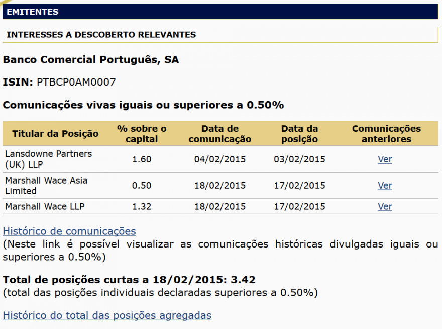Open the Ver link for Lansdowne Partners

385,159
